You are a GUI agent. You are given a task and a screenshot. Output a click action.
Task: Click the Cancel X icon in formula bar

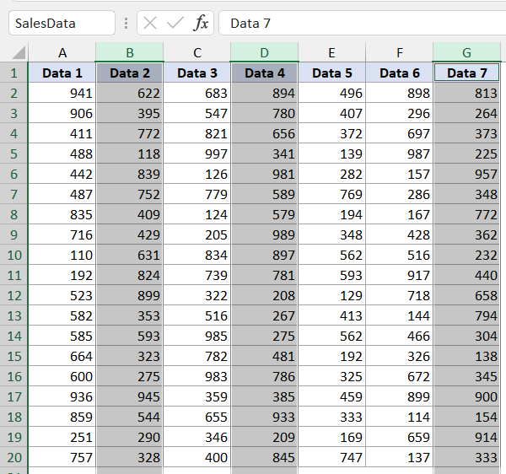[150, 24]
